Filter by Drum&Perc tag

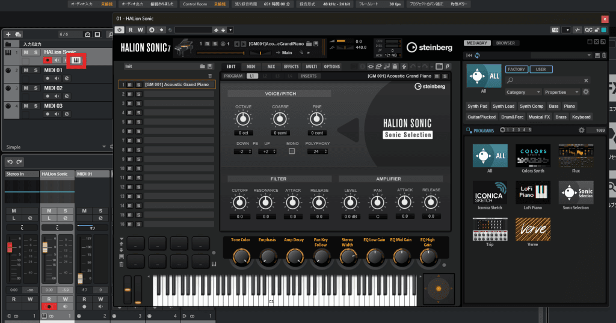(513, 117)
